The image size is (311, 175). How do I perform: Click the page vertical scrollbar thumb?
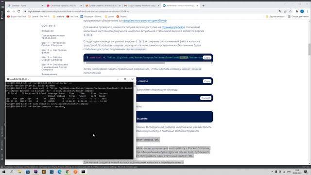[309, 50]
